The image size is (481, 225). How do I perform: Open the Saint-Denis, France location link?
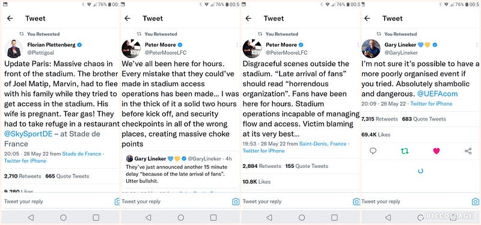pos(323,143)
